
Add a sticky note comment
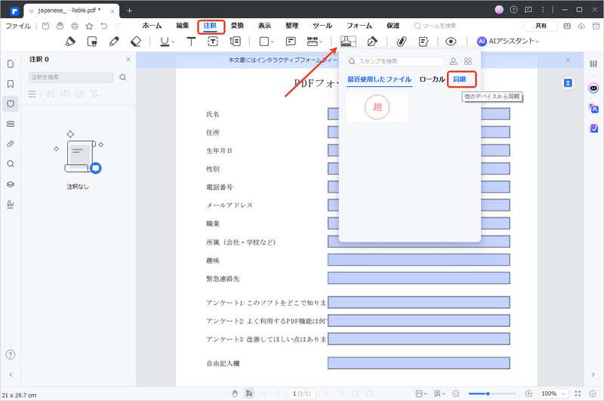[x=291, y=42]
